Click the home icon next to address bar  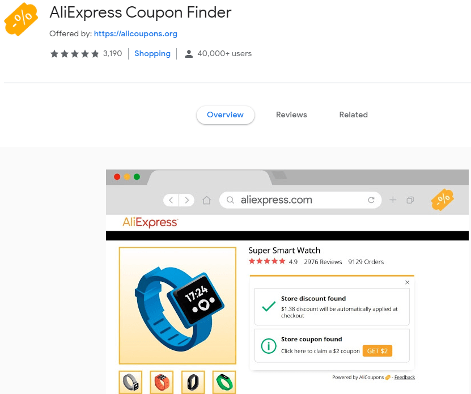206,200
